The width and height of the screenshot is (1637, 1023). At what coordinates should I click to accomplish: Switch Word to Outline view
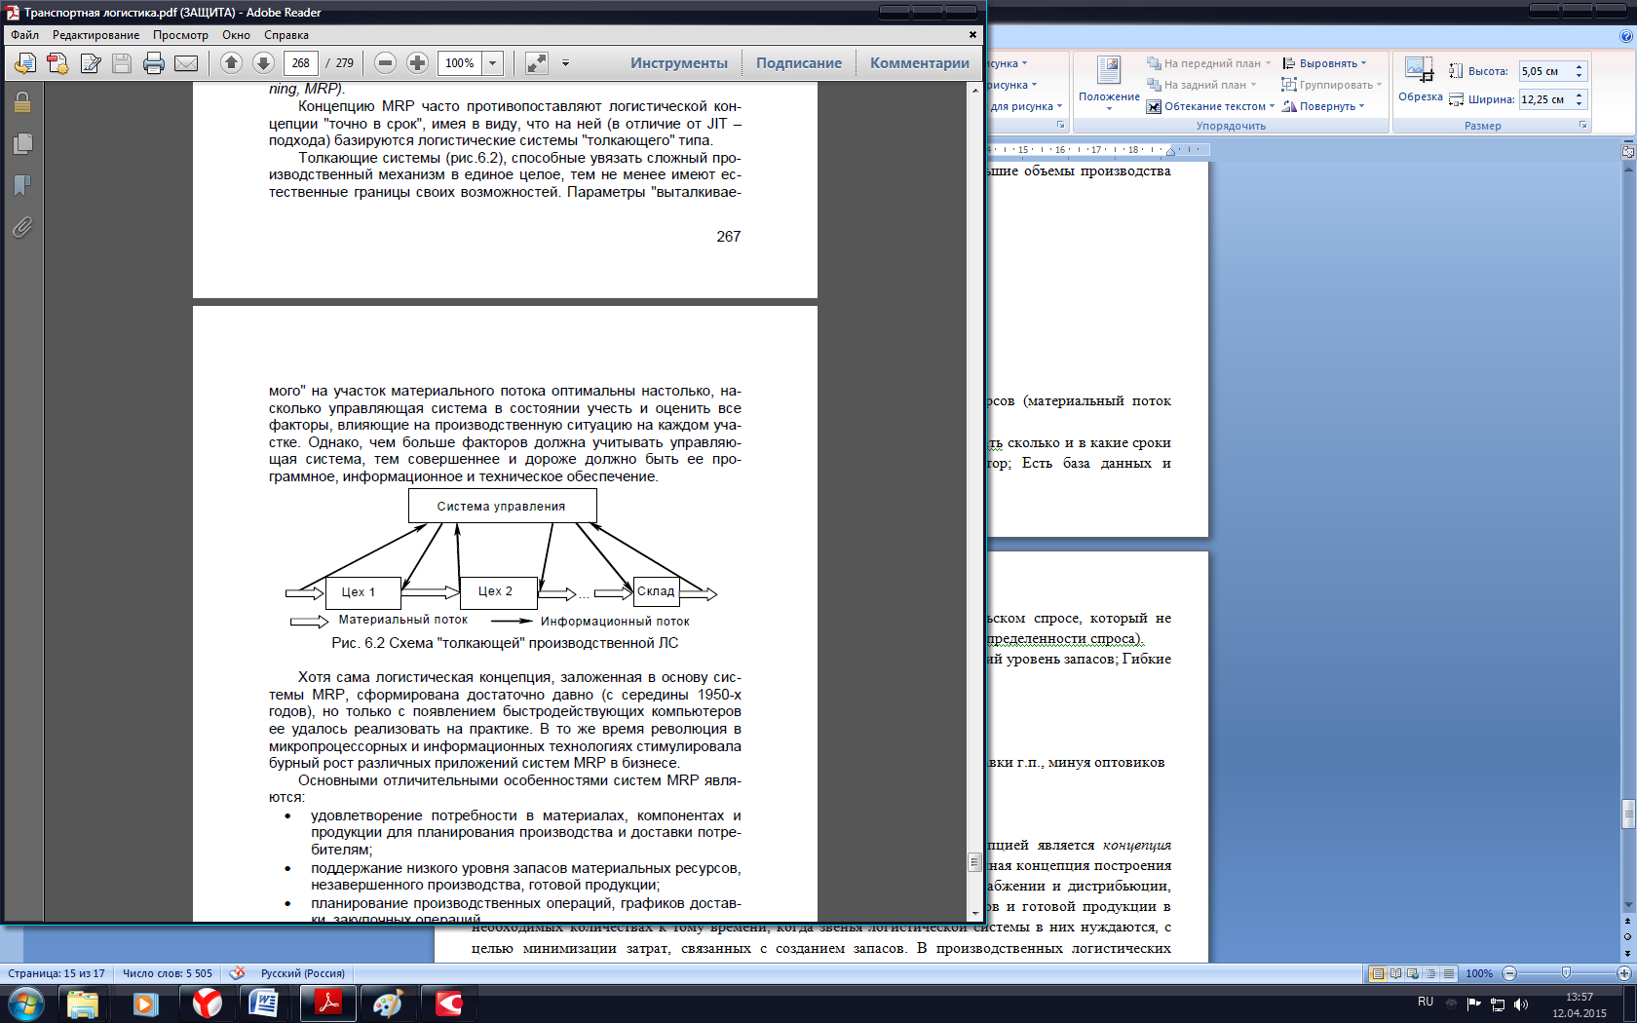1430,973
